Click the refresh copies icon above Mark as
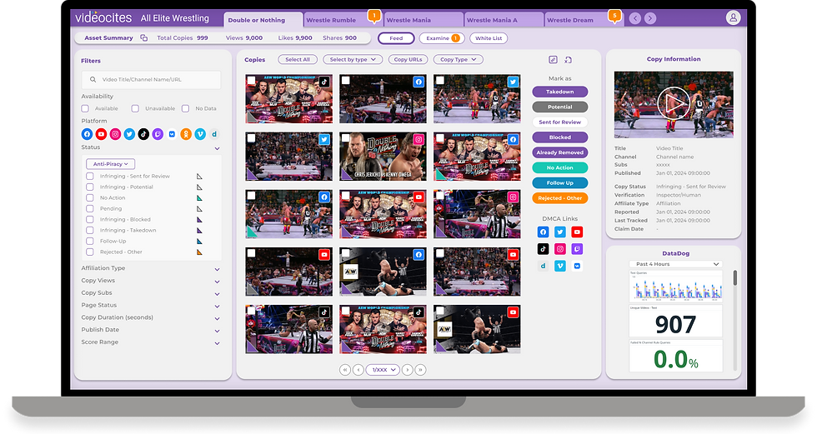817x434 pixels. point(568,60)
